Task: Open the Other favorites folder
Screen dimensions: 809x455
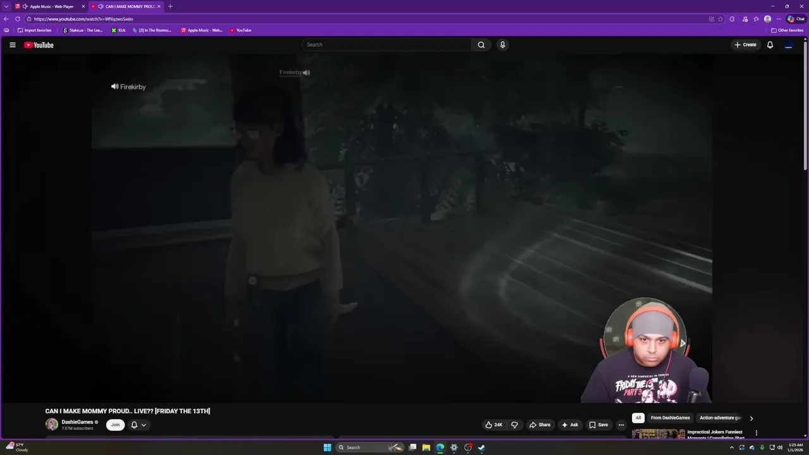Action: [x=788, y=30]
